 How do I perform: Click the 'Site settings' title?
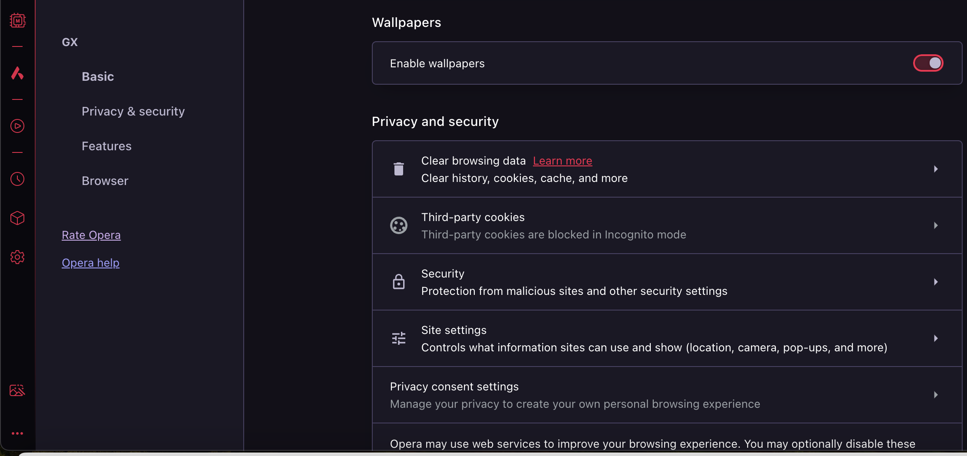454,330
